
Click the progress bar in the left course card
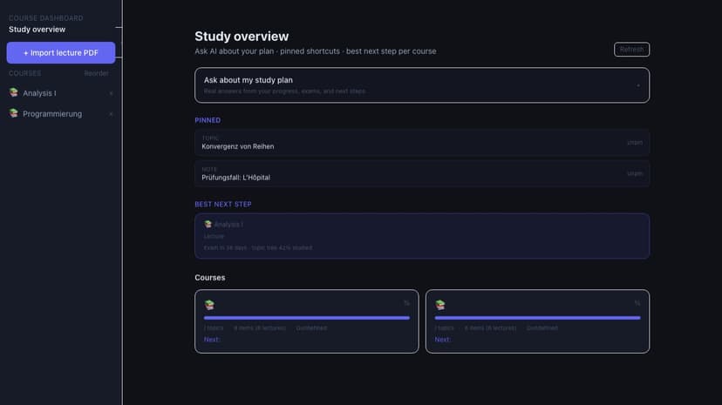(x=307, y=318)
